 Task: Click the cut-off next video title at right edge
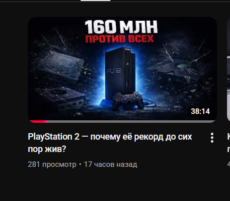tap(229, 143)
